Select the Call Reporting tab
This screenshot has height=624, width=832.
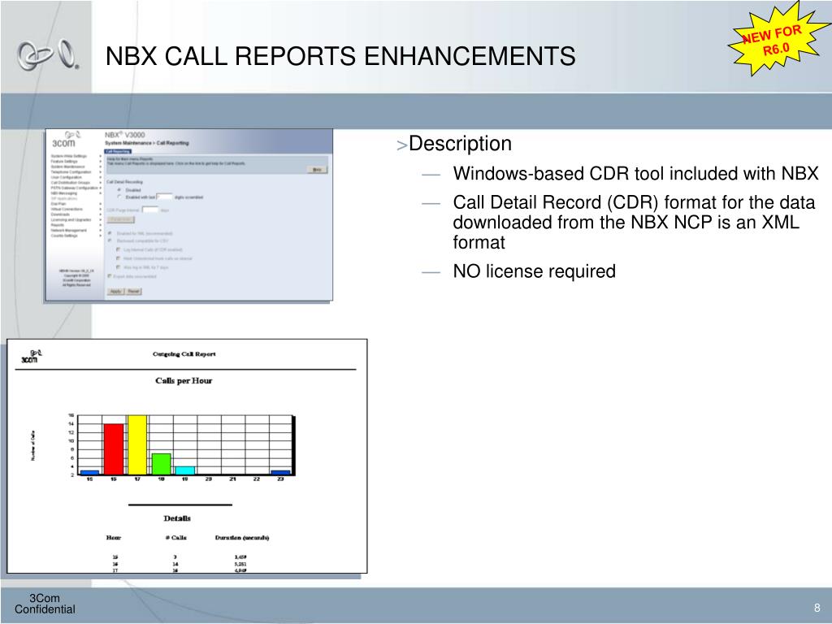pyautogui.click(x=118, y=151)
